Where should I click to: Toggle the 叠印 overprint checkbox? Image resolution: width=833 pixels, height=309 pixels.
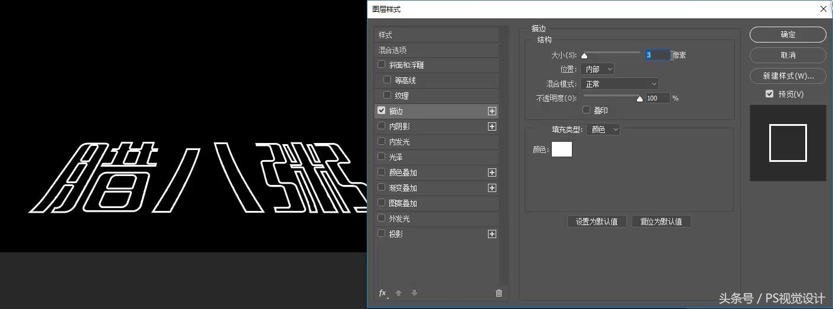[x=586, y=110]
